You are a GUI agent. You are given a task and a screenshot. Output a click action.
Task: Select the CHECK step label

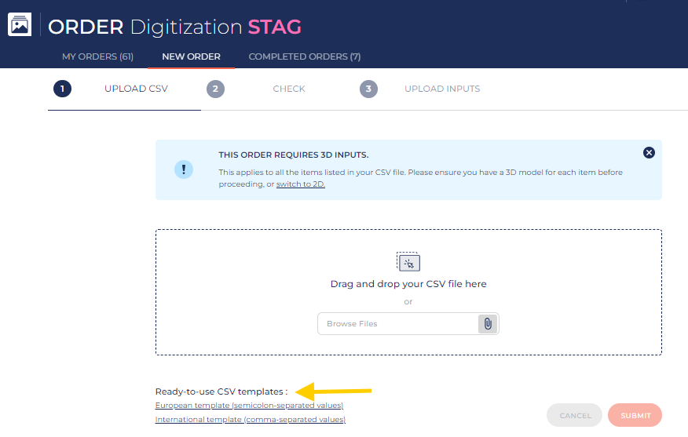(288, 89)
